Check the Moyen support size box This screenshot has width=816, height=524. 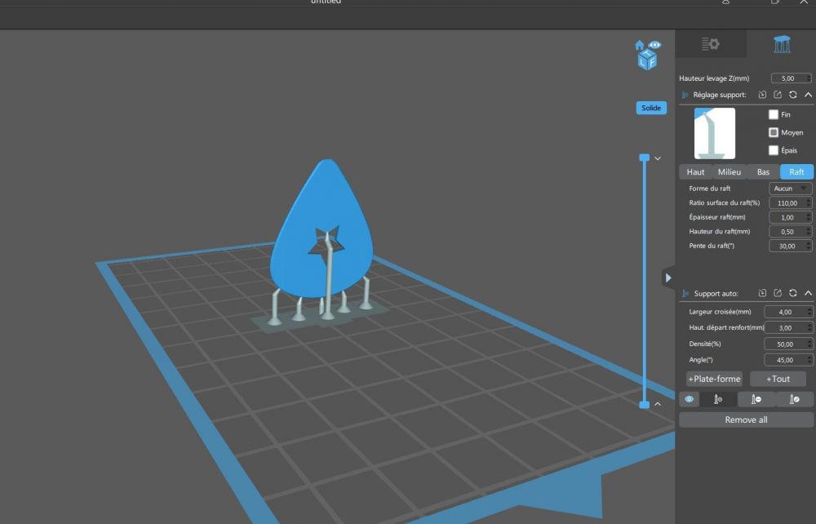click(x=774, y=133)
